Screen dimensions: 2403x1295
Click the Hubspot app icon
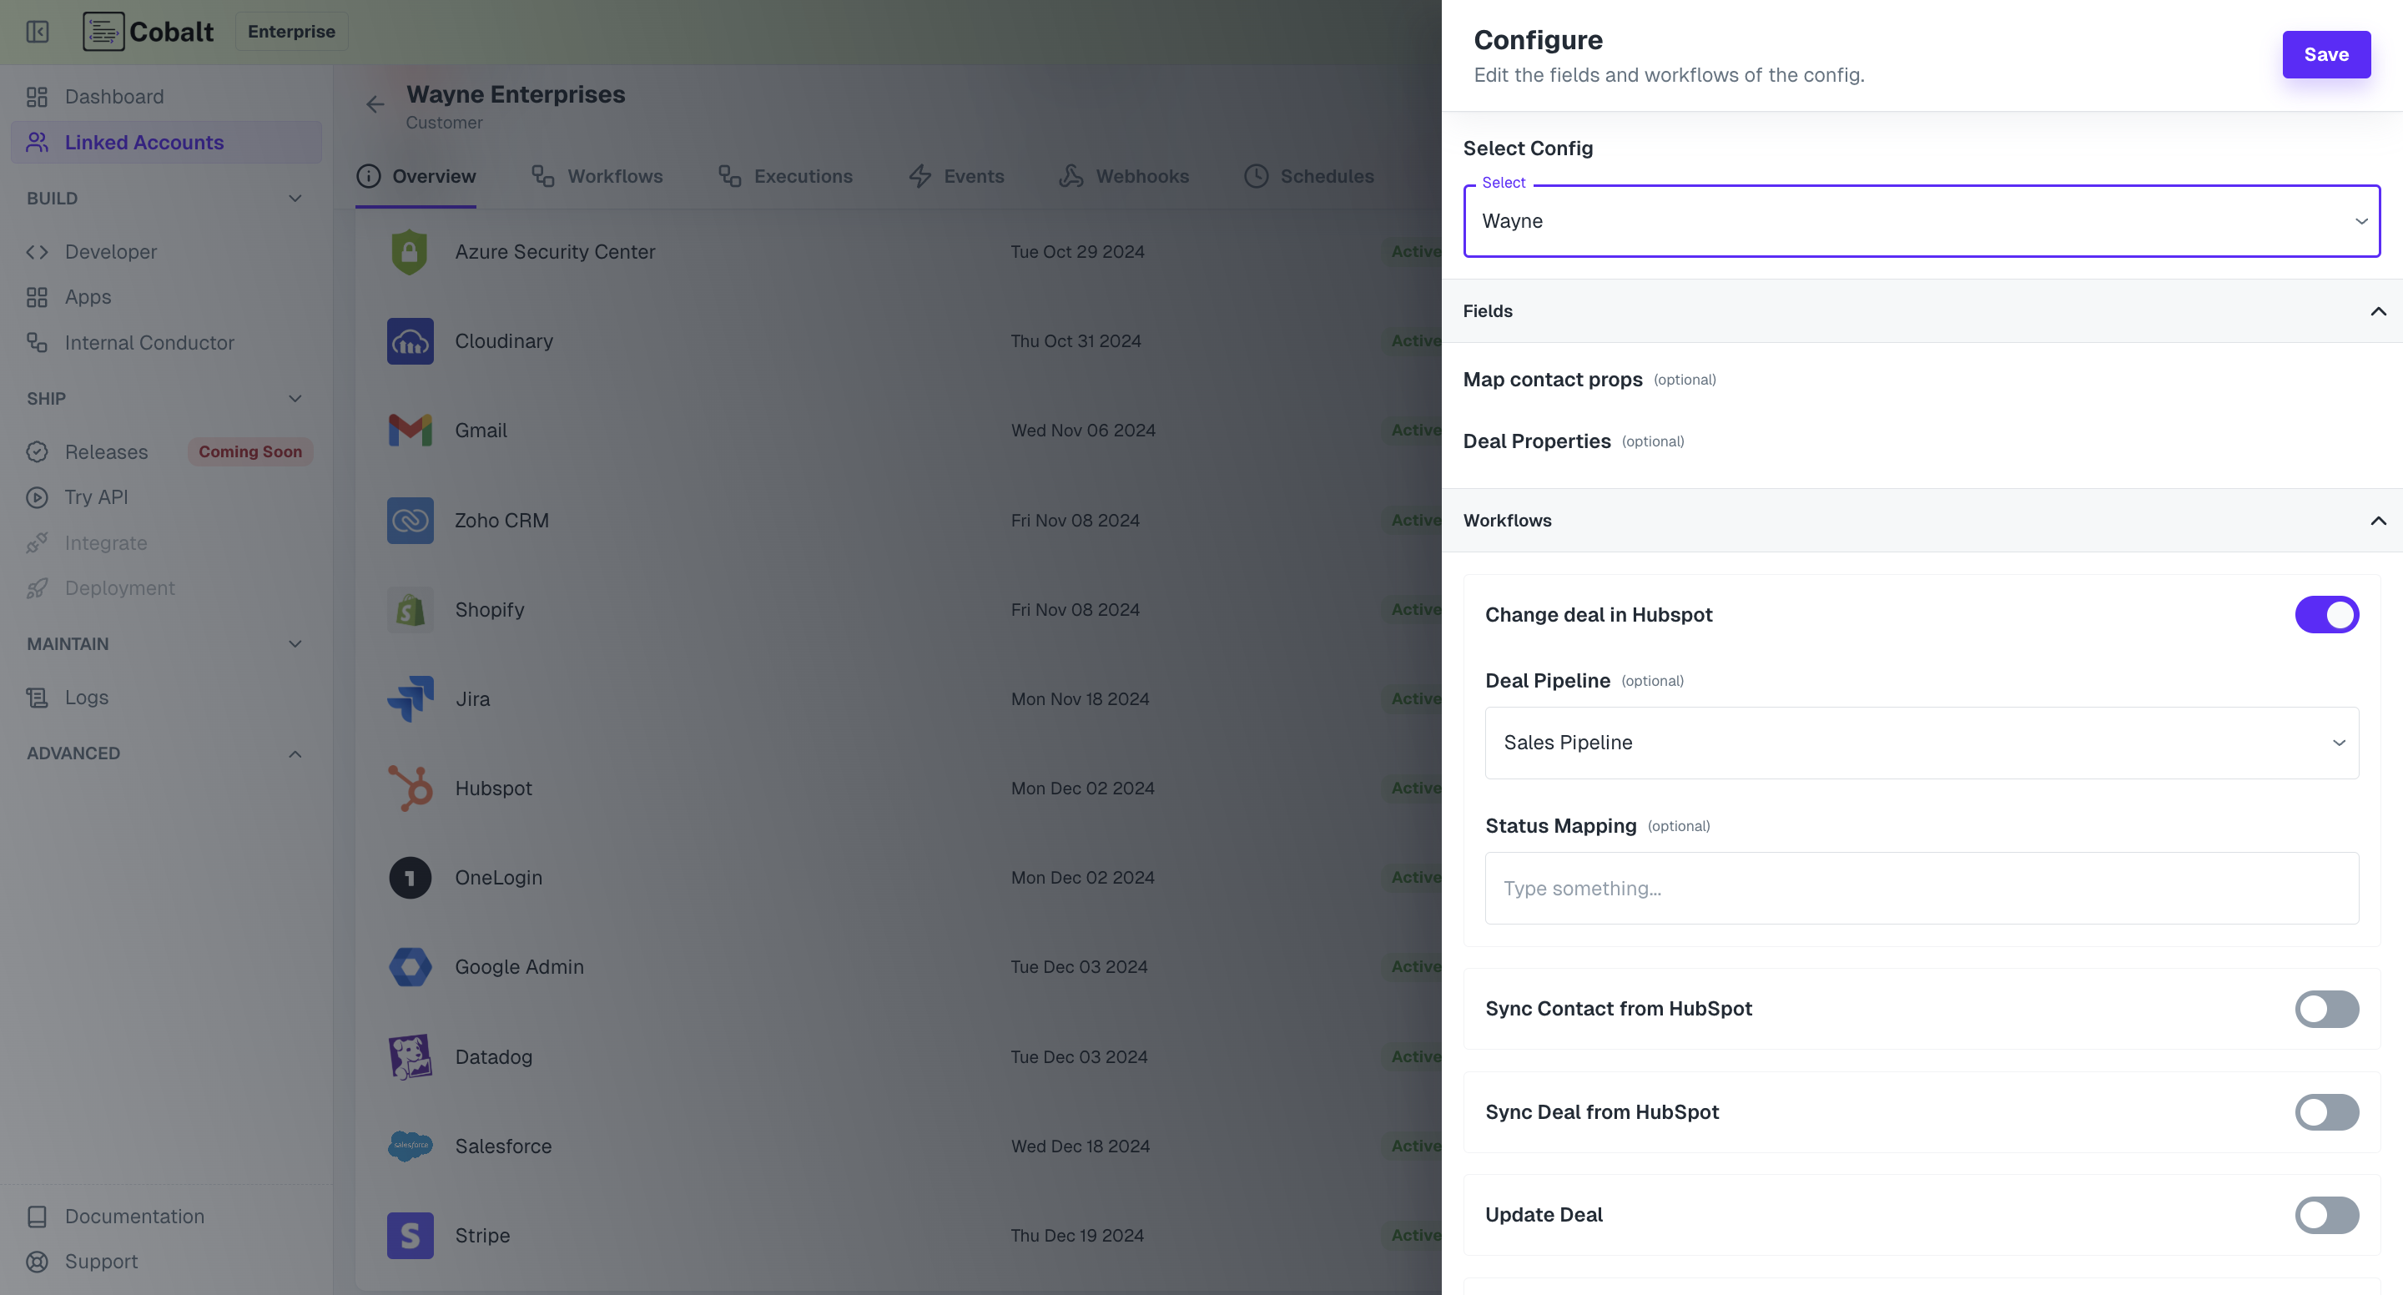coord(410,788)
